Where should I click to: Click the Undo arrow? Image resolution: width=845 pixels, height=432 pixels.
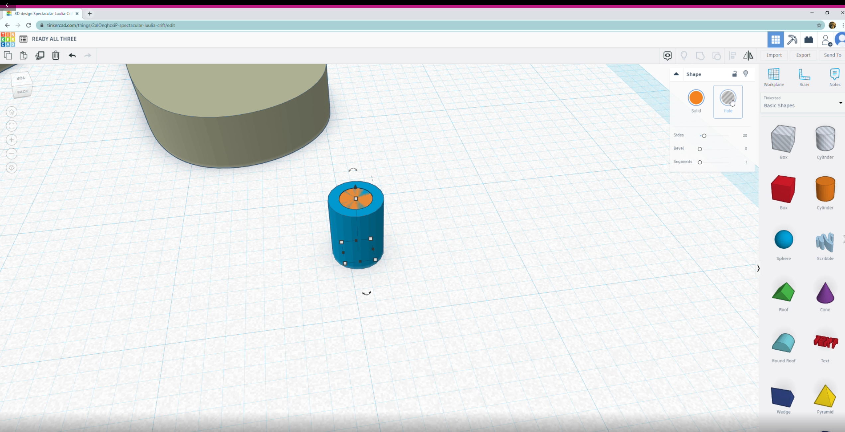72,55
